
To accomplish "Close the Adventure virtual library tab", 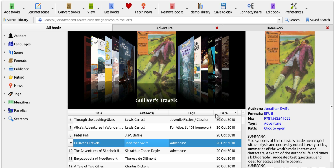I will [x=217, y=28].
